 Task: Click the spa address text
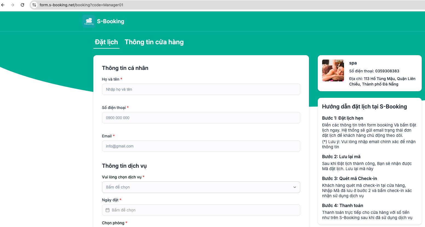(x=382, y=81)
